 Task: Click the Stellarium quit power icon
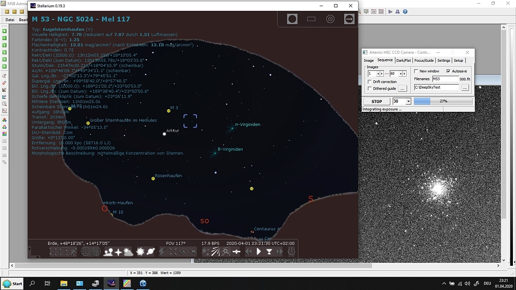click(x=292, y=252)
